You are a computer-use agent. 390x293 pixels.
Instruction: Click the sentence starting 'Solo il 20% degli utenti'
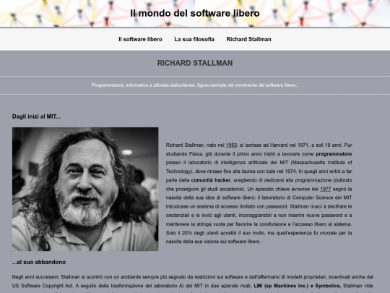(259, 237)
